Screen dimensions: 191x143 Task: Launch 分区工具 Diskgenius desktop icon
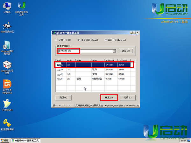pos(7,87)
